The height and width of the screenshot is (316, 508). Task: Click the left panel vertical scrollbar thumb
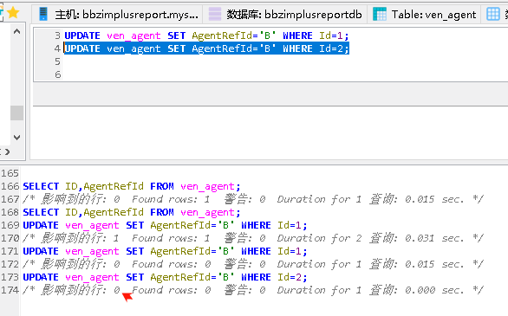point(16,113)
